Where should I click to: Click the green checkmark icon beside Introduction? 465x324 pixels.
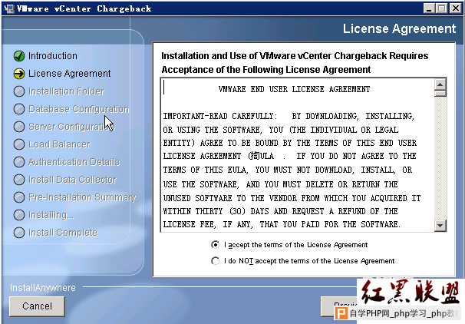click(19, 56)
